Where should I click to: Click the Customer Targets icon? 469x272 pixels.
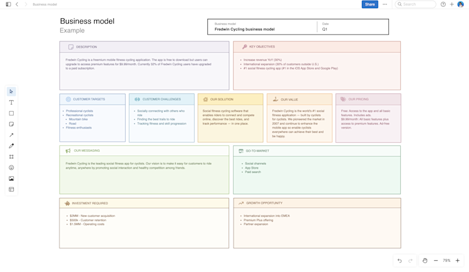[x=68, y=99]
